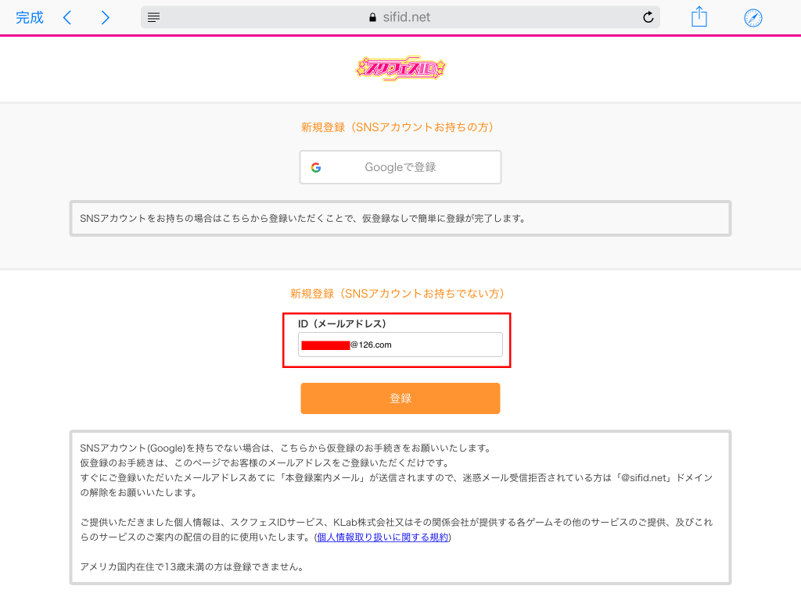The width and height of the screenshot is (801, 600).
Task: Select the sifid.net address bar text
Action: click(407, 17)
